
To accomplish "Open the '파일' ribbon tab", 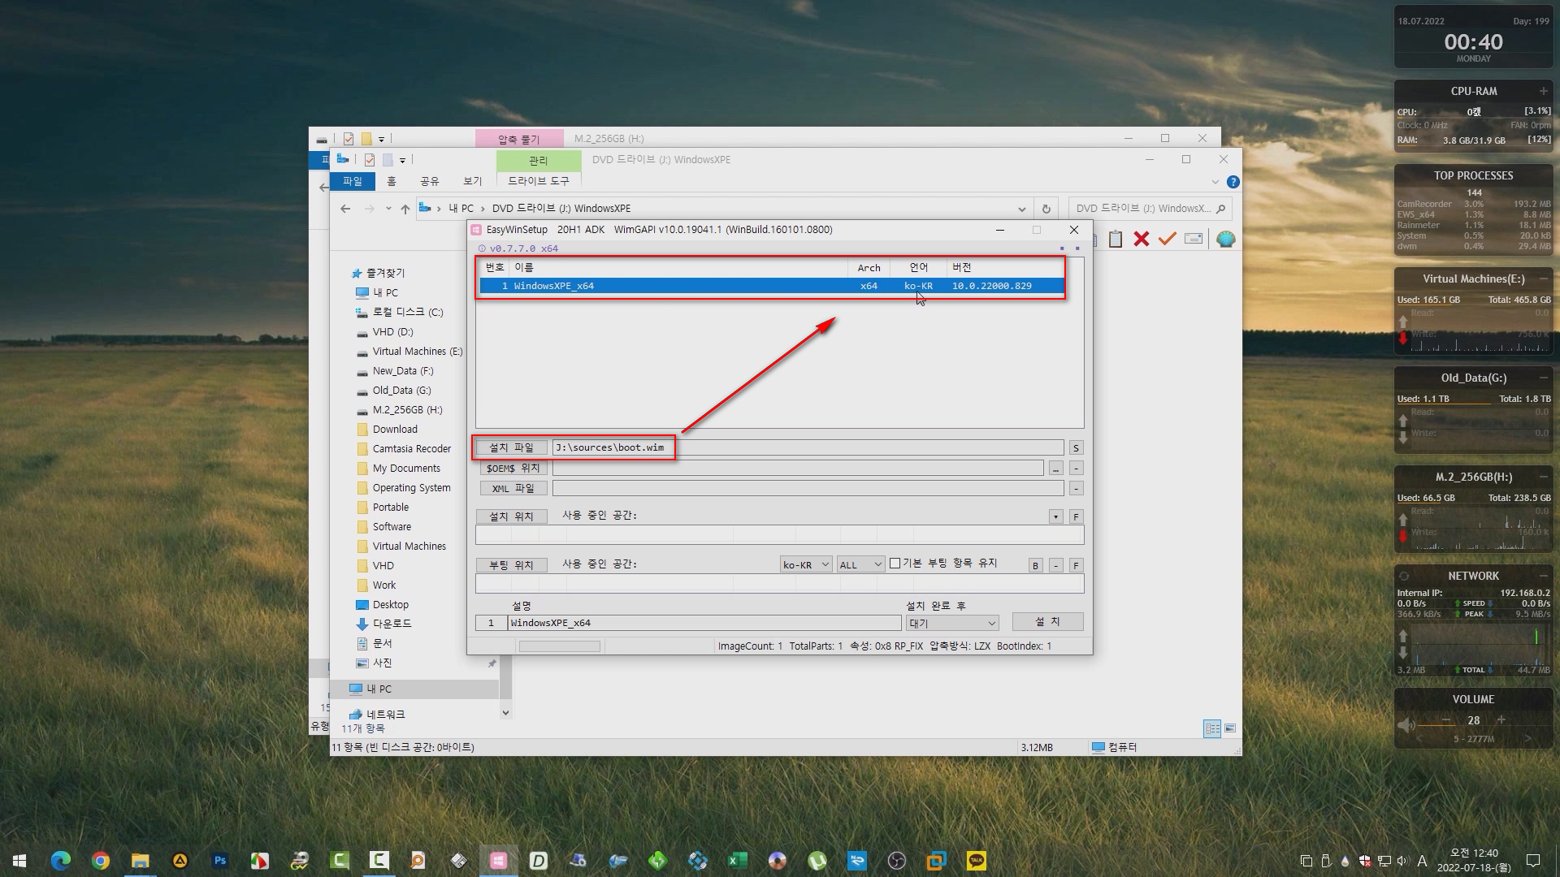I will tap(353, 181).
